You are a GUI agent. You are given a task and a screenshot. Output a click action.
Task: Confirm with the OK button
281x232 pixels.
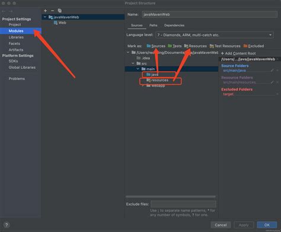tap(267, 225)
